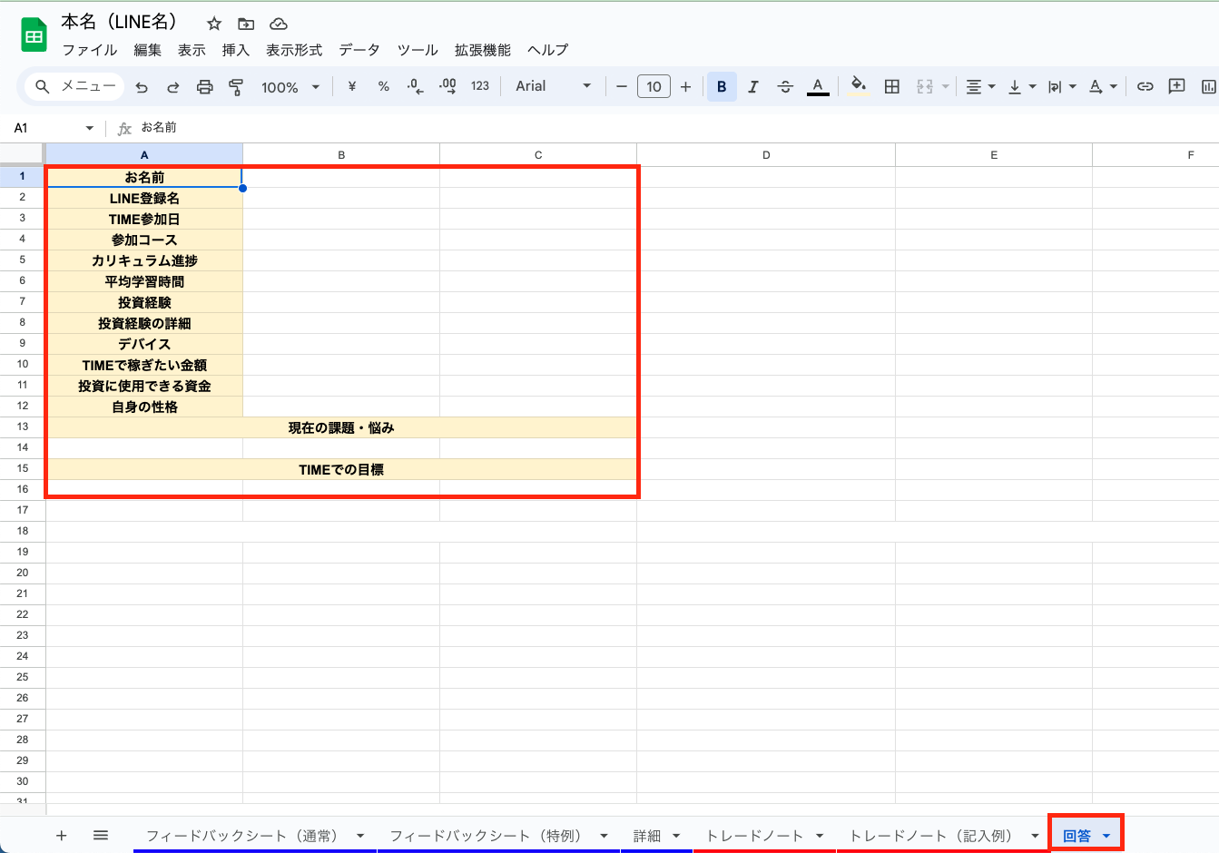This screenshot has width=1219, height=853.
Task: Star the spreadsheet
Action: click(x=213, y=23)
